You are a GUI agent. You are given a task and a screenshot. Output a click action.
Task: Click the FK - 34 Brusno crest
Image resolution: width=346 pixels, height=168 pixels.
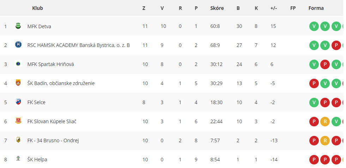pyautogui.click(x=18, y=140)
